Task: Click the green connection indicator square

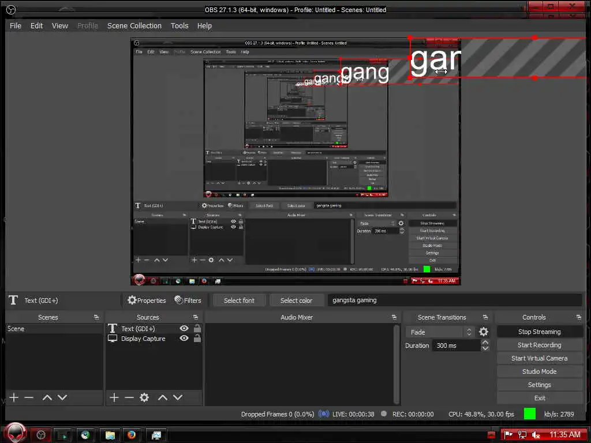Action: point(530,414)
